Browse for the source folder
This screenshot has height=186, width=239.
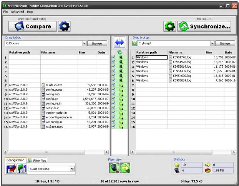[x=97, y=43]
